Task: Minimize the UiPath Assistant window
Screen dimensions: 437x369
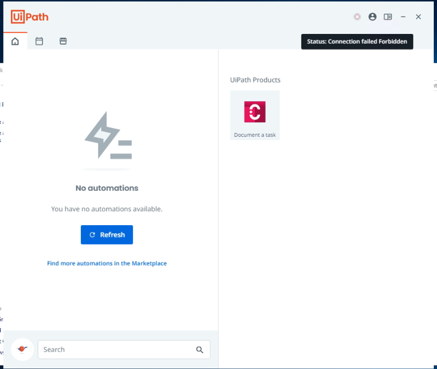Action: click(403, 17)
